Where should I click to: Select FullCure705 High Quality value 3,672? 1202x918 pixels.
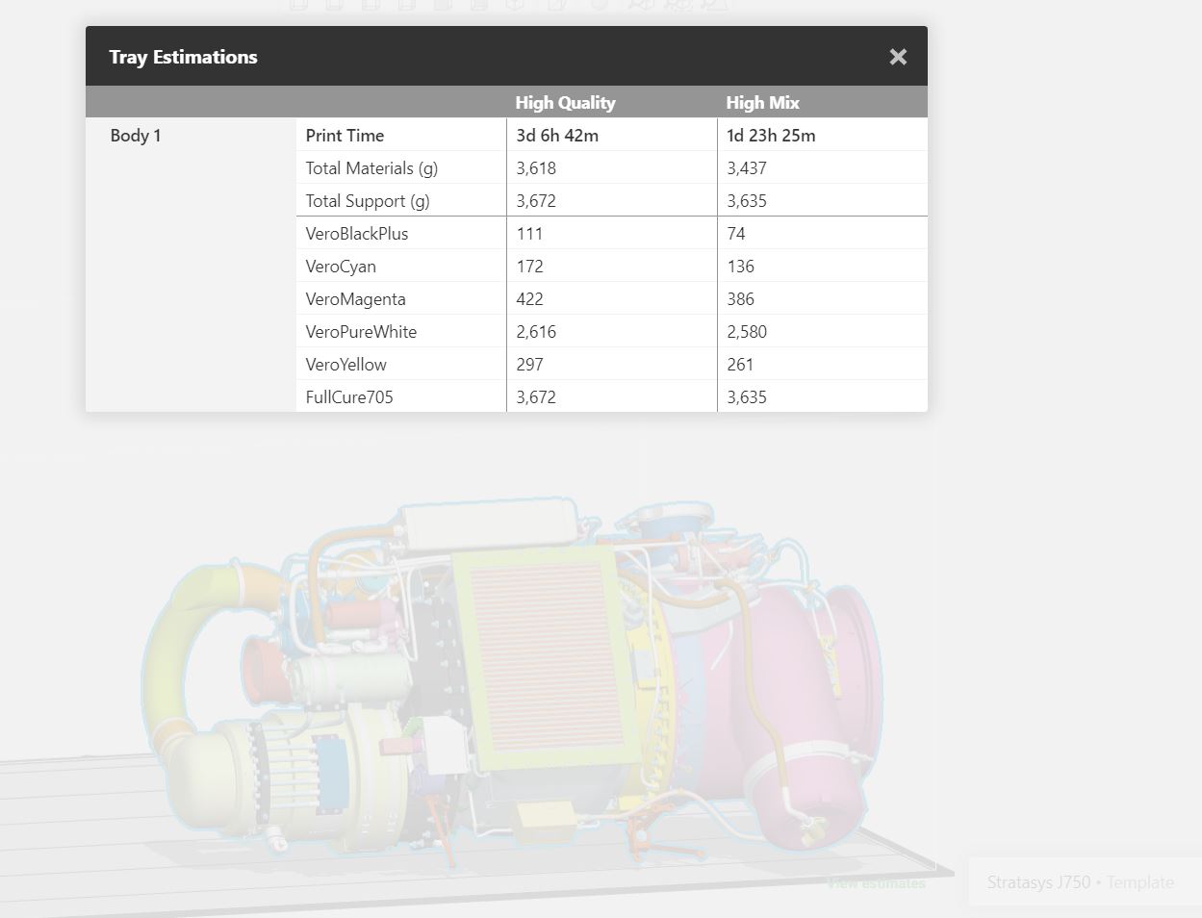[x=536, y=397]
